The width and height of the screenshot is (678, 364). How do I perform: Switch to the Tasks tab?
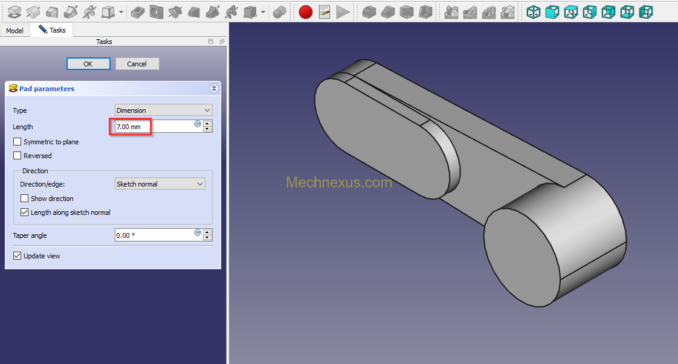pyautogui.click(x=52, y=30)
